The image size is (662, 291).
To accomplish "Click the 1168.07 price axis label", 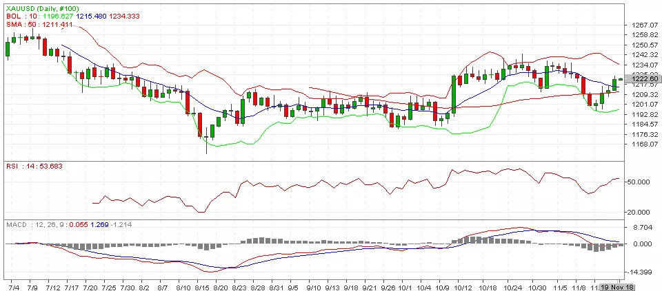I will pos(643,144).
